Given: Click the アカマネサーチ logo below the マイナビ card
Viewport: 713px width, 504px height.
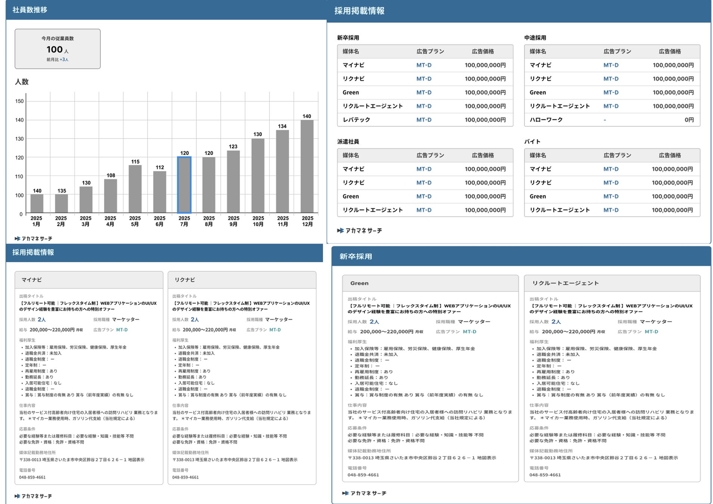Looking at the screenshot, I should click(33, 496).
